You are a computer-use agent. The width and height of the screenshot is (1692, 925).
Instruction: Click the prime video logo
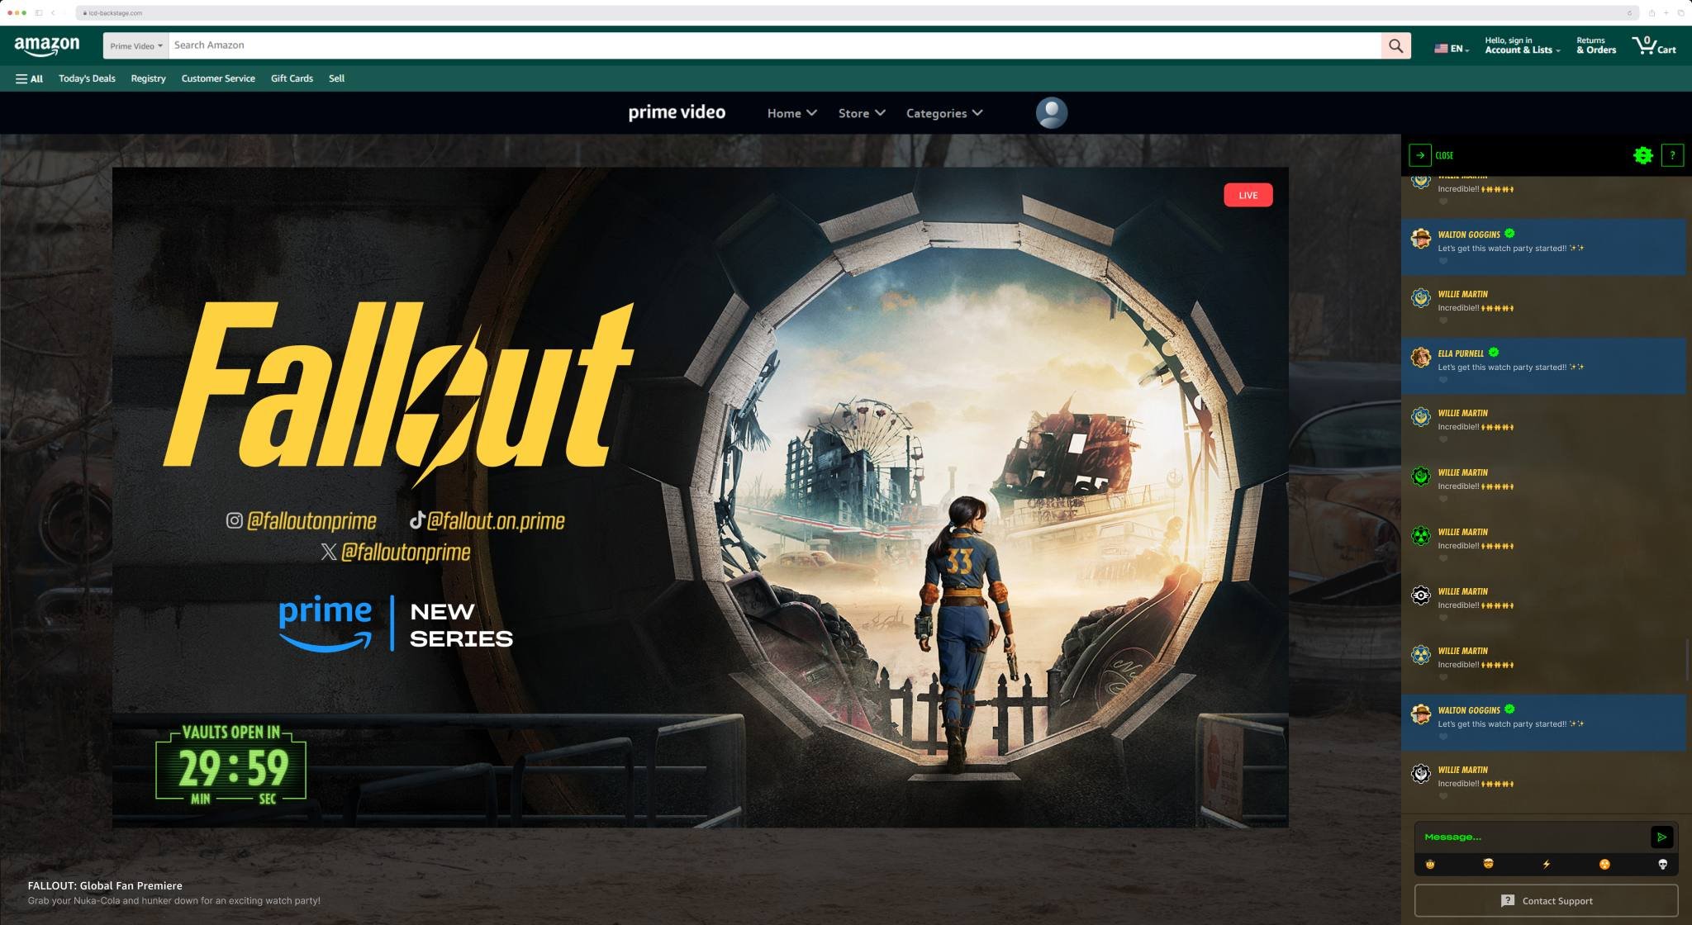(x=677, y=112)
